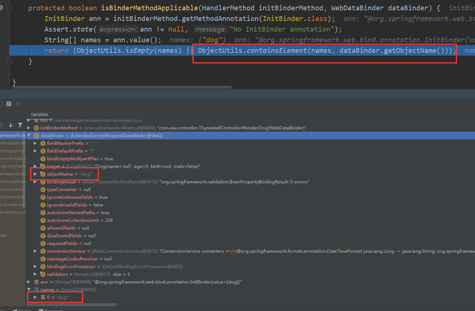The image size is (475, 311).
Task: Click the field icon of requiredFields
Action: pyautogui.click(x=43, y=244)
